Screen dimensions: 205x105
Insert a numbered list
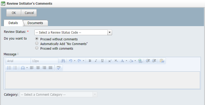coord(9,68)
